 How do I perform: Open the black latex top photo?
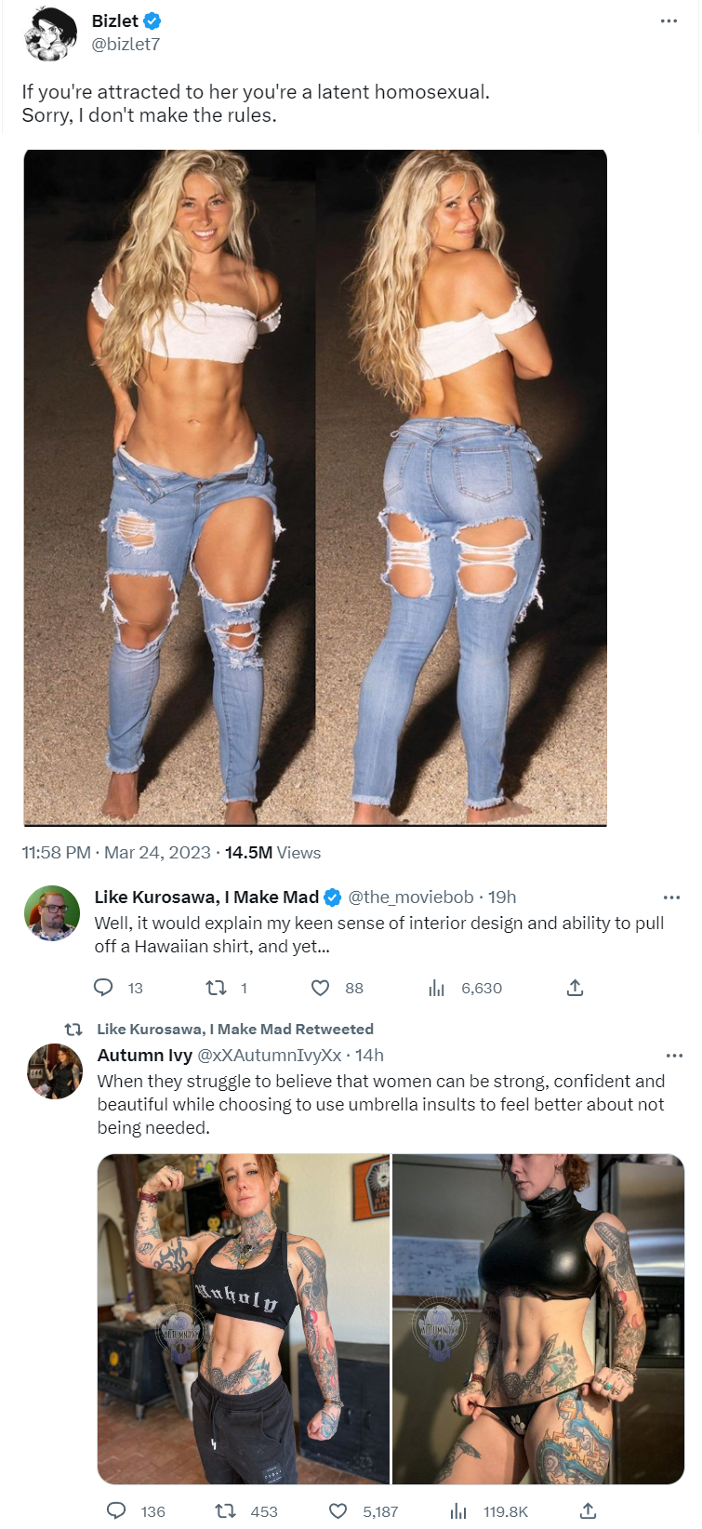(x=538, y=1319)
